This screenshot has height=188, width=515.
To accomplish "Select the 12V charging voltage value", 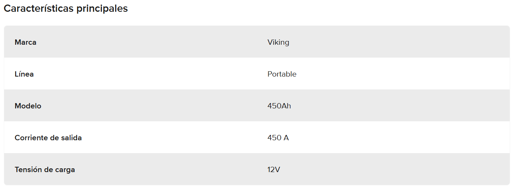I will [274, 170].
